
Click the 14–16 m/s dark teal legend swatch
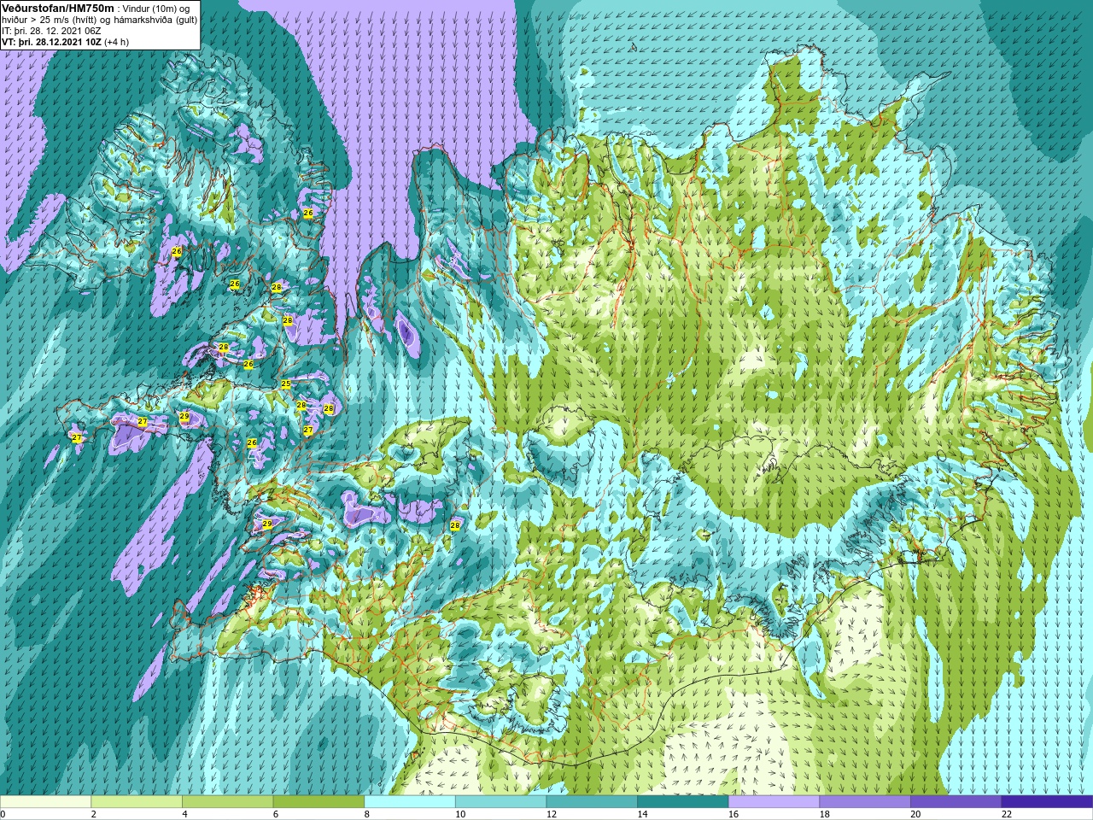click(x=683, y=802)
